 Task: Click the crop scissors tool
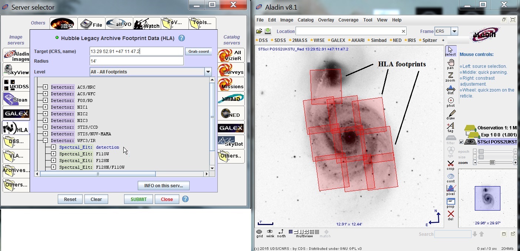point(450,165)
